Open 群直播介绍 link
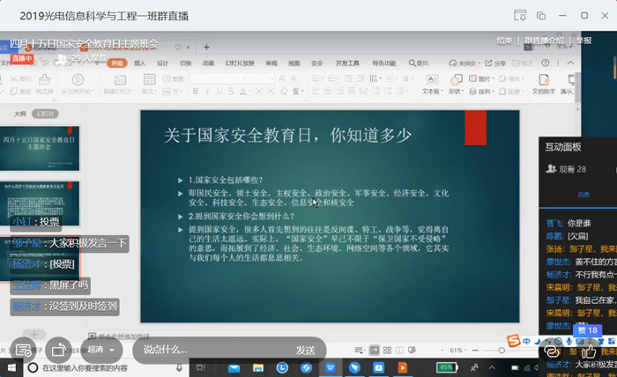The height and width of the screenshot is (377, 617). point(544,41)
